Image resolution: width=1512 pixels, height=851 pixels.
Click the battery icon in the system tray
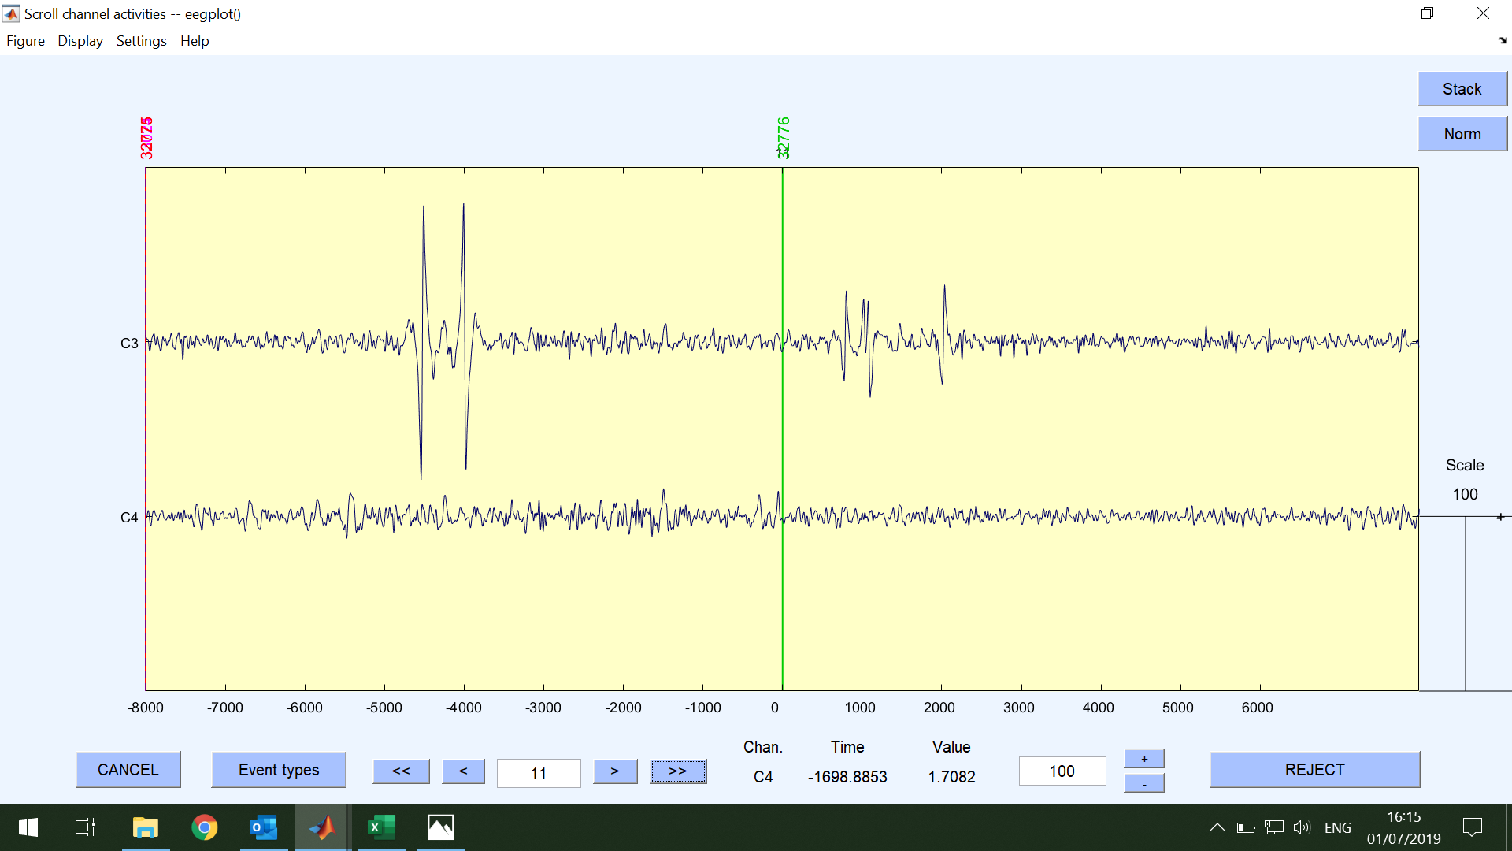[1246, 827]
